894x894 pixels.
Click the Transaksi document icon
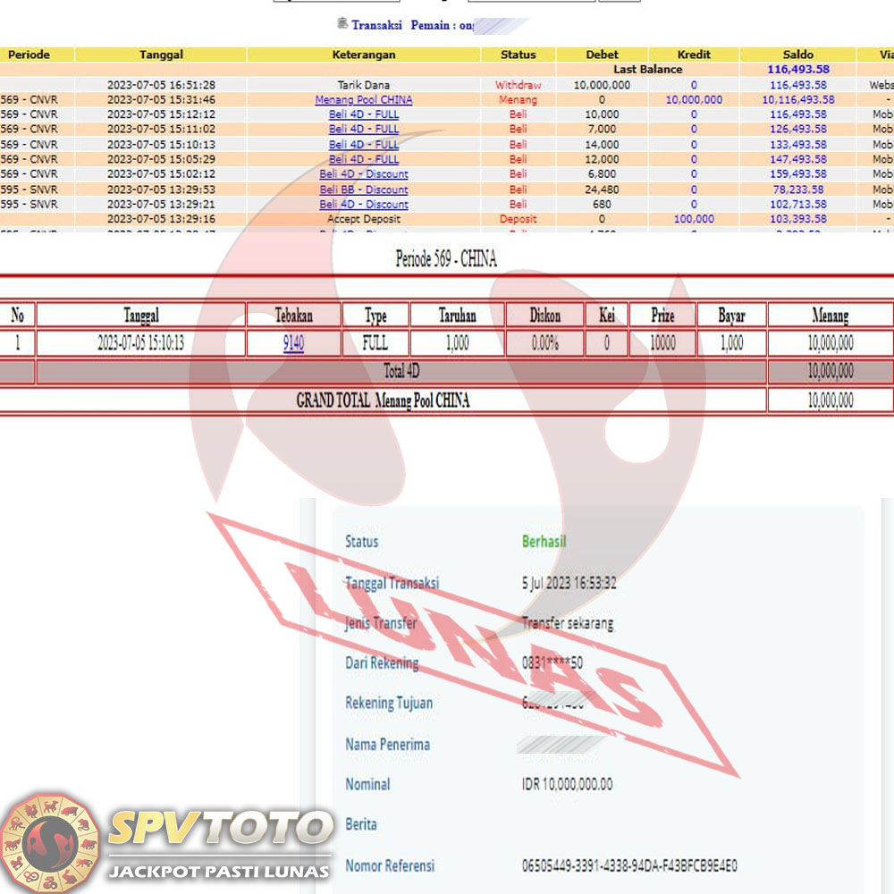342,24
